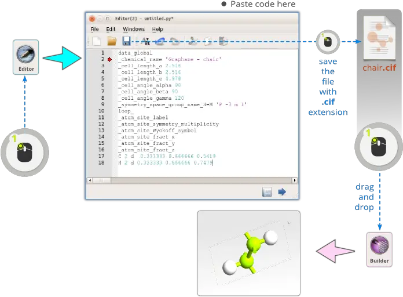Viewport: 403px width, 297px height.
Task: Click the New file icon in the Editor toolbar
Action: coord(97,41)
